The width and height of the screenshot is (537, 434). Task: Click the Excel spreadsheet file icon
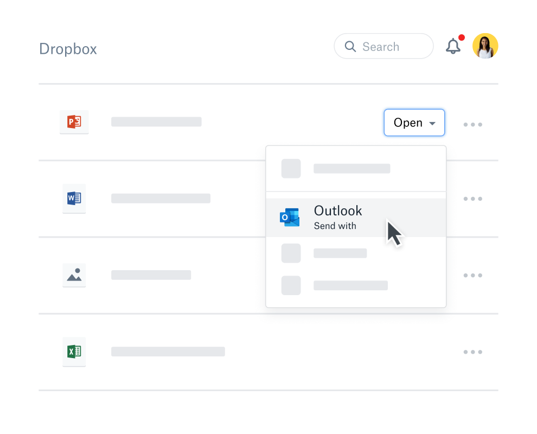tap(74, 352)
